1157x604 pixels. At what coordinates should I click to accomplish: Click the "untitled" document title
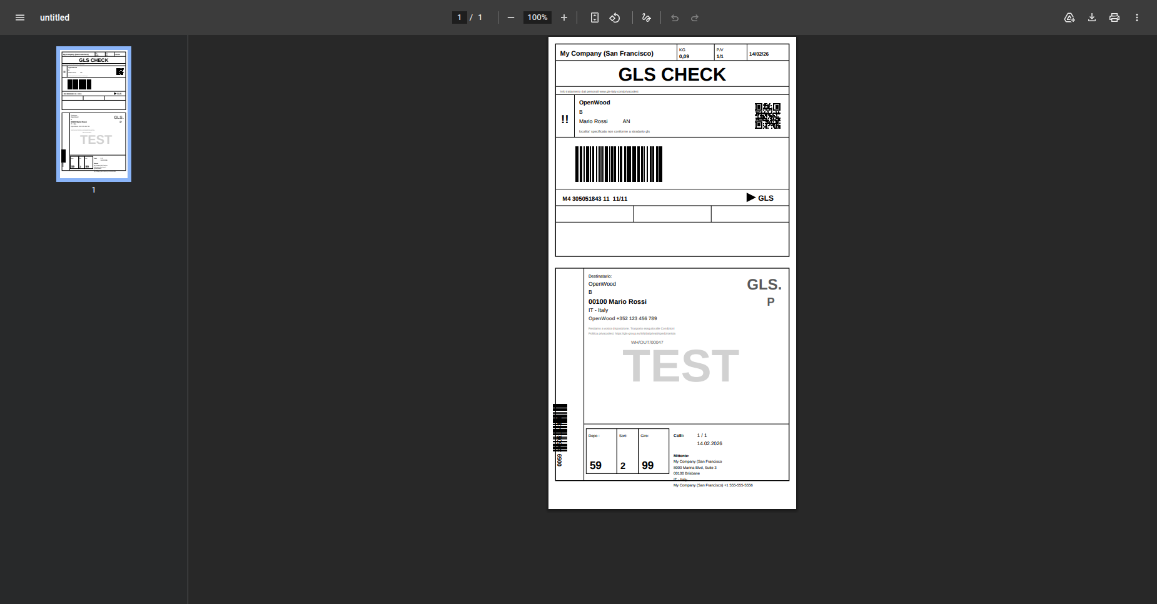(x=54, y=18)
